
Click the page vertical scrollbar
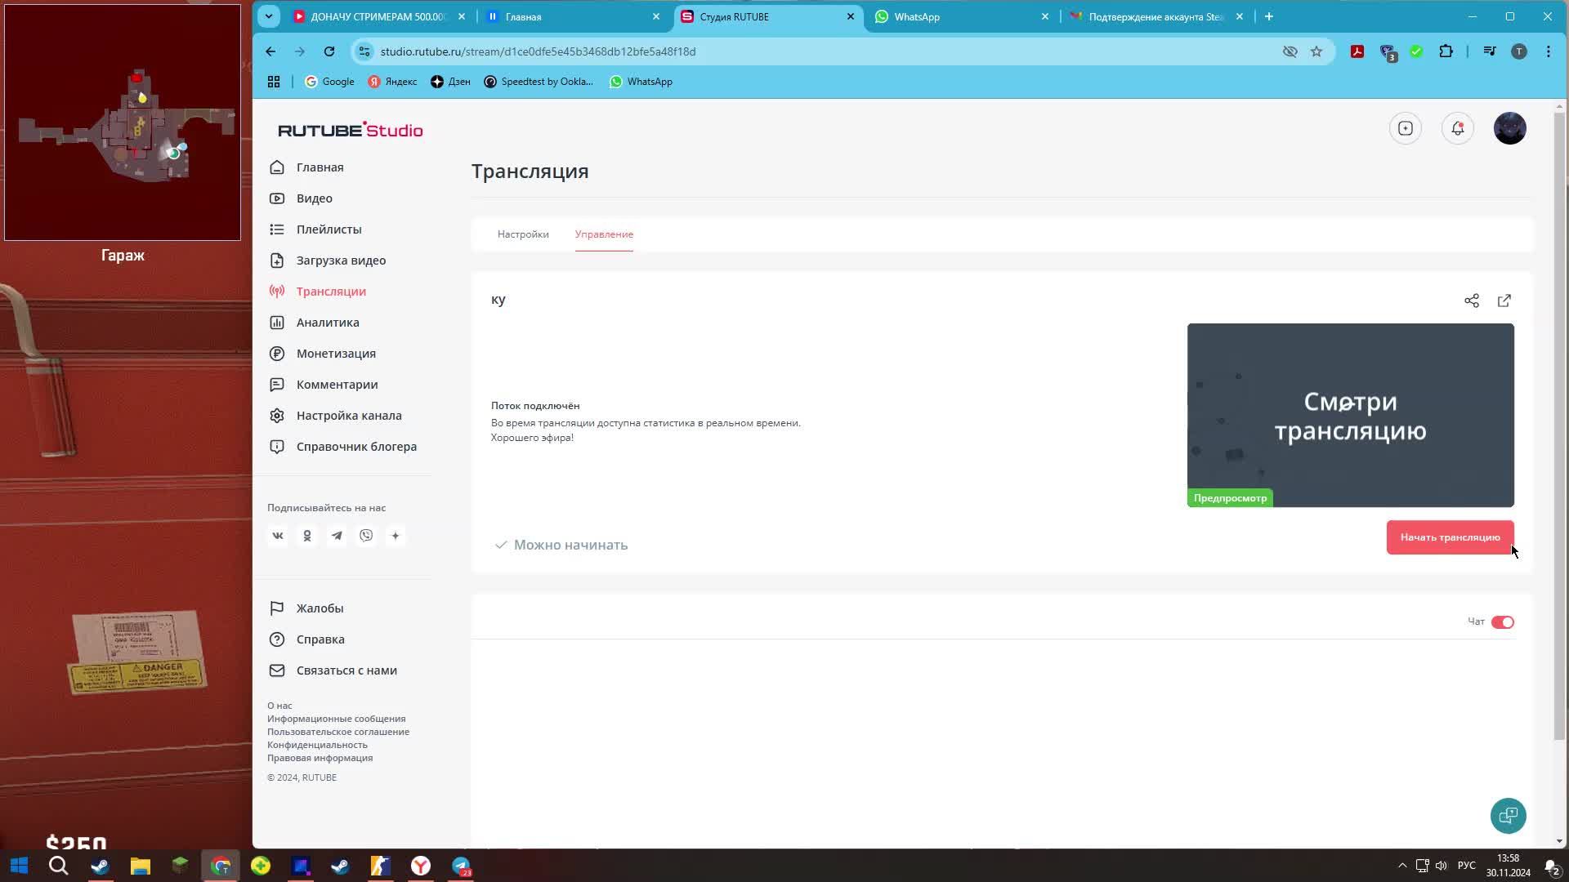(1559, 425)
